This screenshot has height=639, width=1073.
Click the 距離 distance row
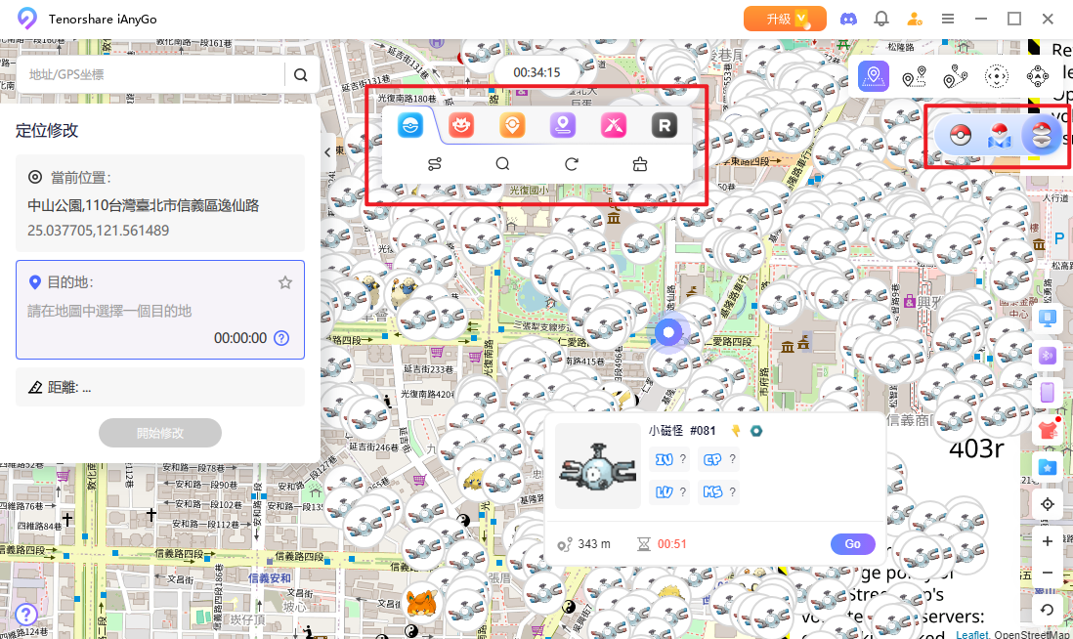(x=160, y=387)
